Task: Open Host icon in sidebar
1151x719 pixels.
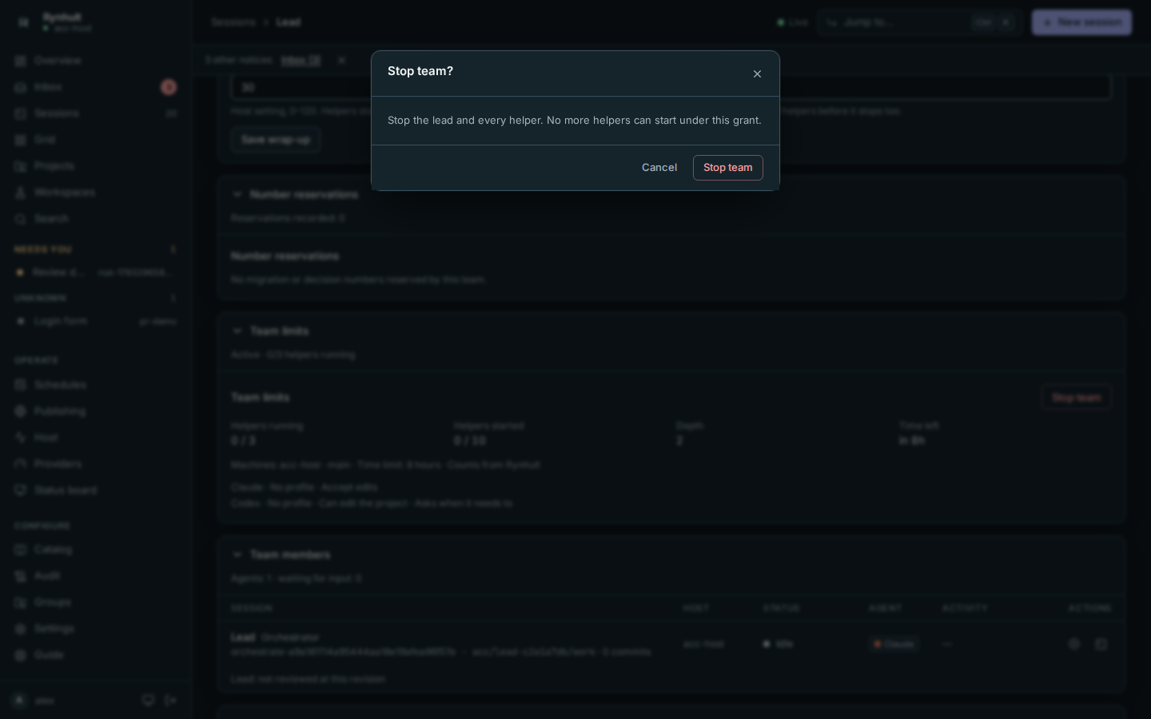Action: pyautogui.click(x=21, y=438)
